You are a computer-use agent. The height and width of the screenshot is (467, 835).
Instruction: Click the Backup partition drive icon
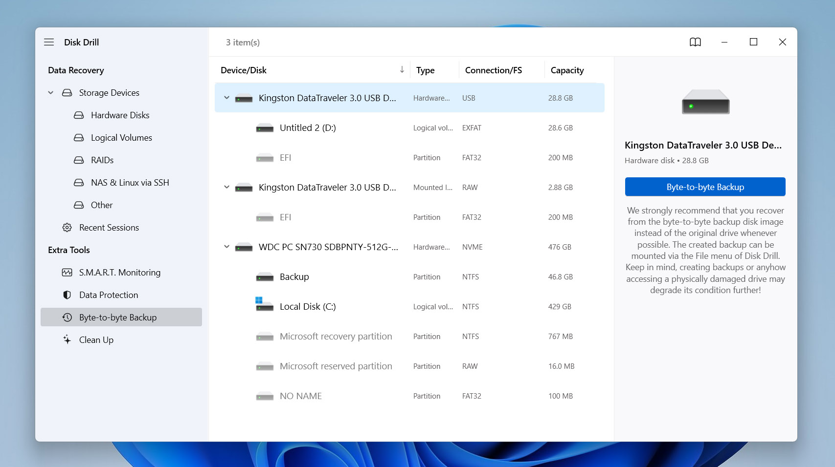point(265,277)
